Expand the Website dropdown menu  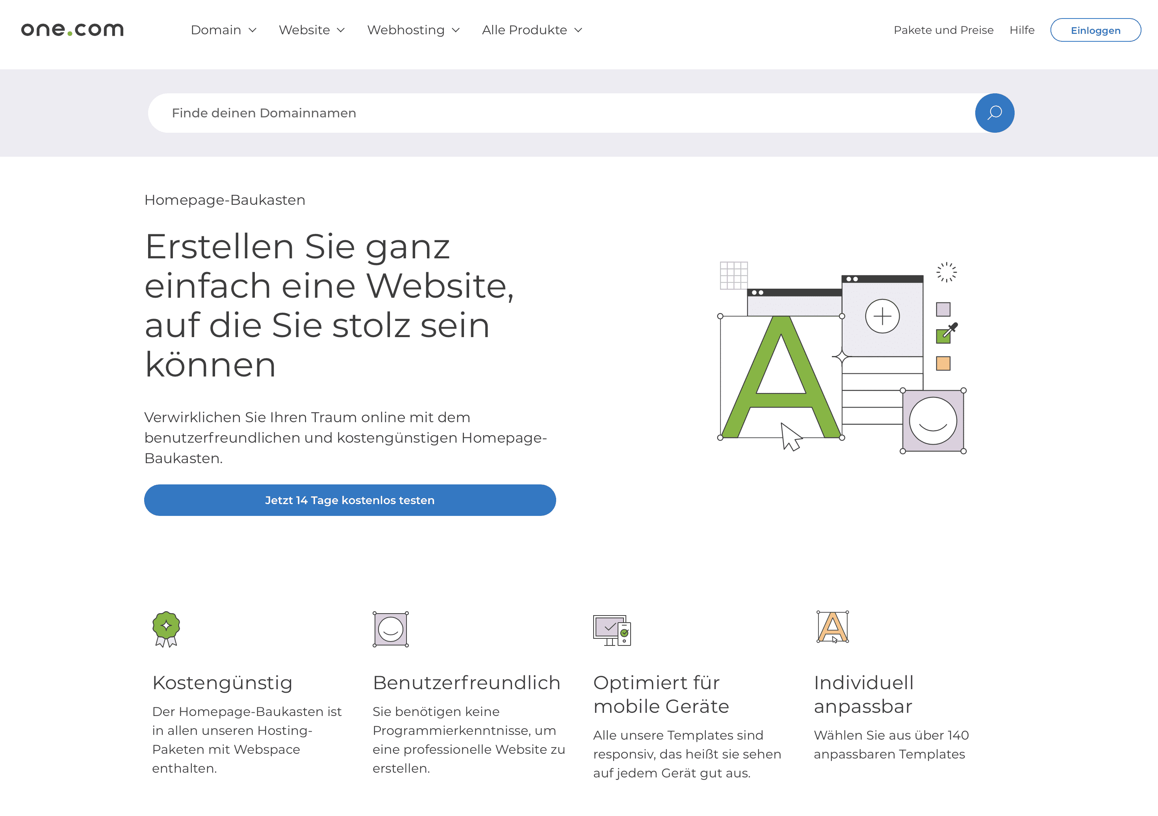[x=312, y=30]
